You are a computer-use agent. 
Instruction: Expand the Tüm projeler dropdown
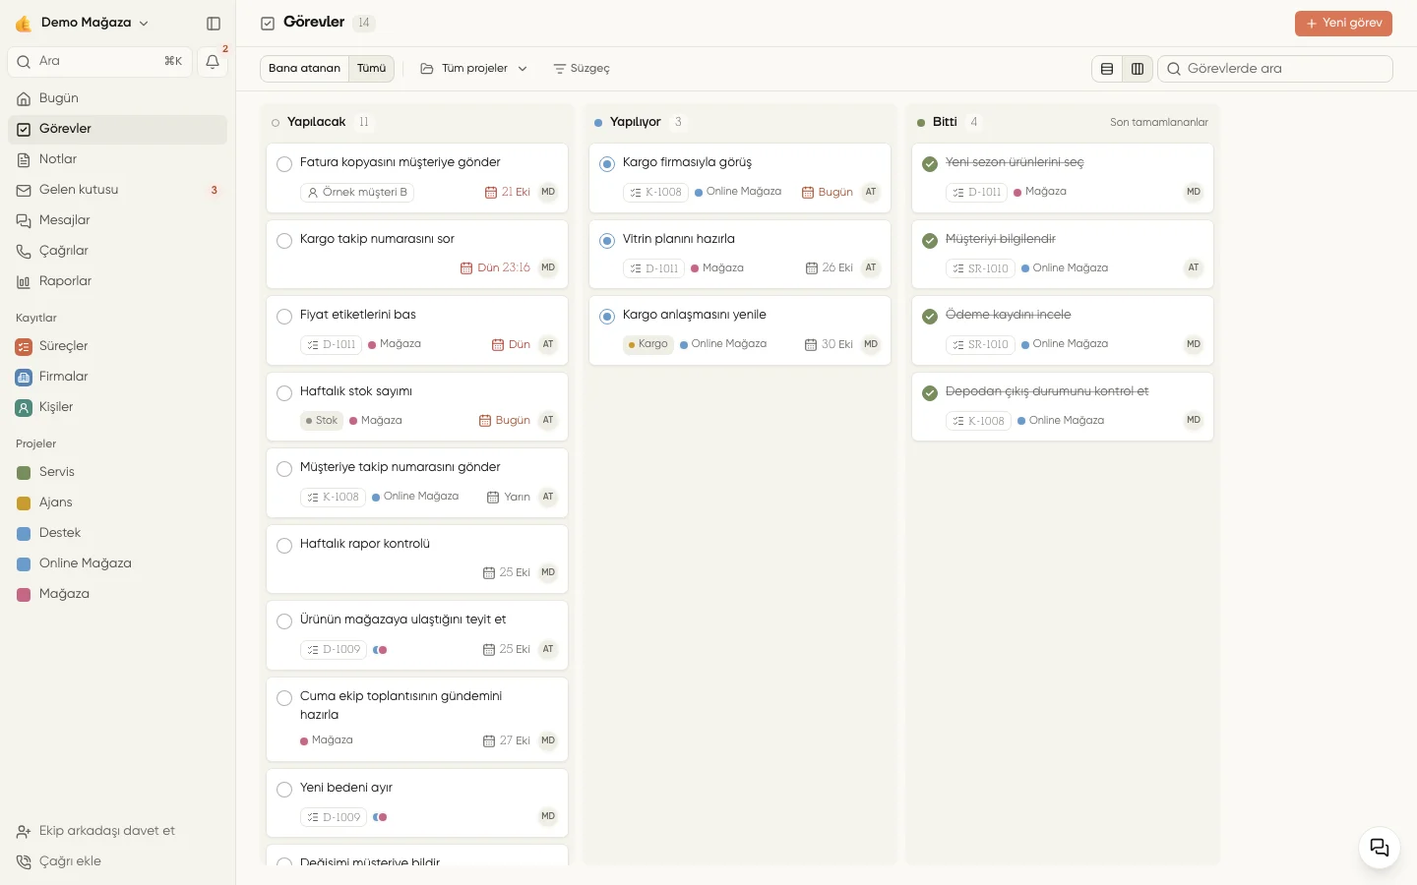click(474, 69)
